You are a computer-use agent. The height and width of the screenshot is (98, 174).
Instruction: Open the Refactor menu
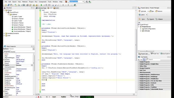coord(25,2)
